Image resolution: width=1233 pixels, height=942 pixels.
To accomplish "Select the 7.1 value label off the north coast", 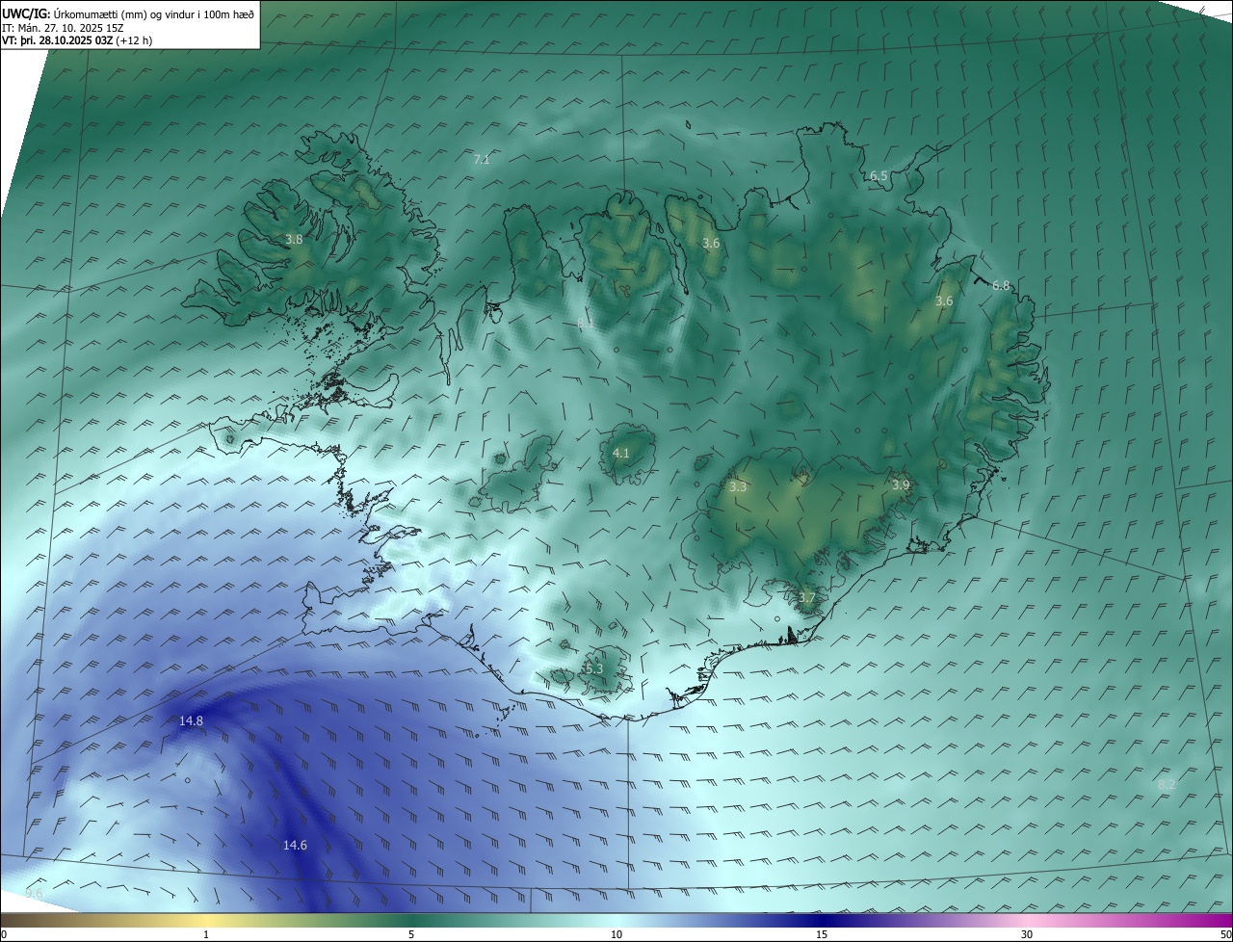I will [482, 159].
